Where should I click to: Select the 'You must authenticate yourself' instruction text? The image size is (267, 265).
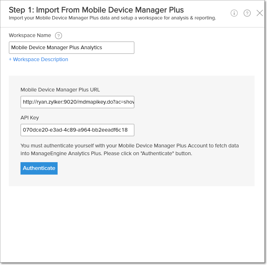pos(129,149)
